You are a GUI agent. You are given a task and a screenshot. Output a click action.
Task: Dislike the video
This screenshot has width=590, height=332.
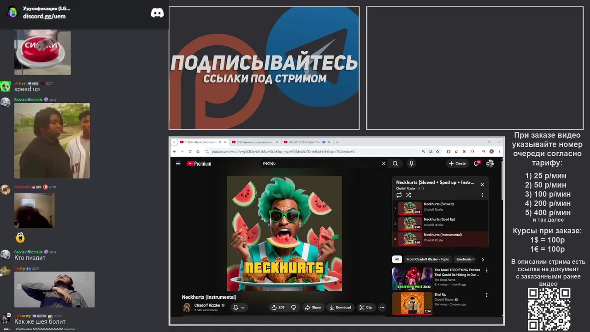[x=294, y=308]
